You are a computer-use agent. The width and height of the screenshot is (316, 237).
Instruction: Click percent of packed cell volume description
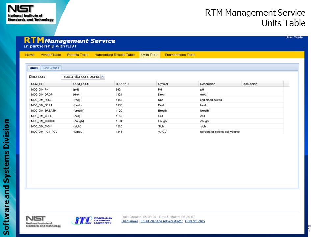coord(220,132)
